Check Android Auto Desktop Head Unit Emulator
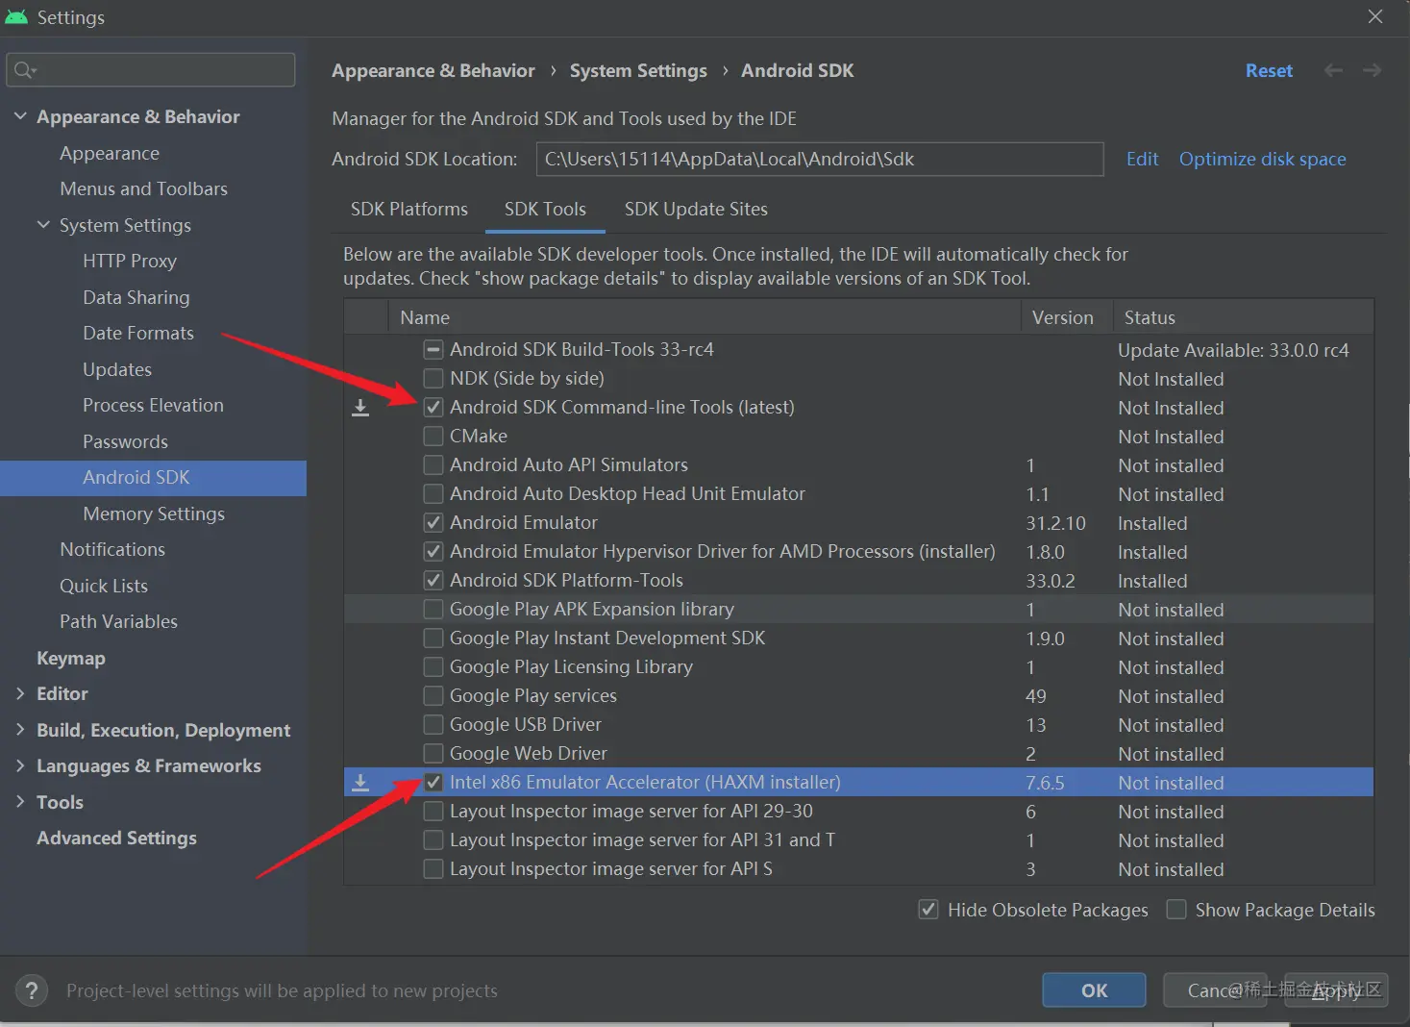Image resolution: width=1410 pixels, height=1027 pixels. [x=433, y=493]
